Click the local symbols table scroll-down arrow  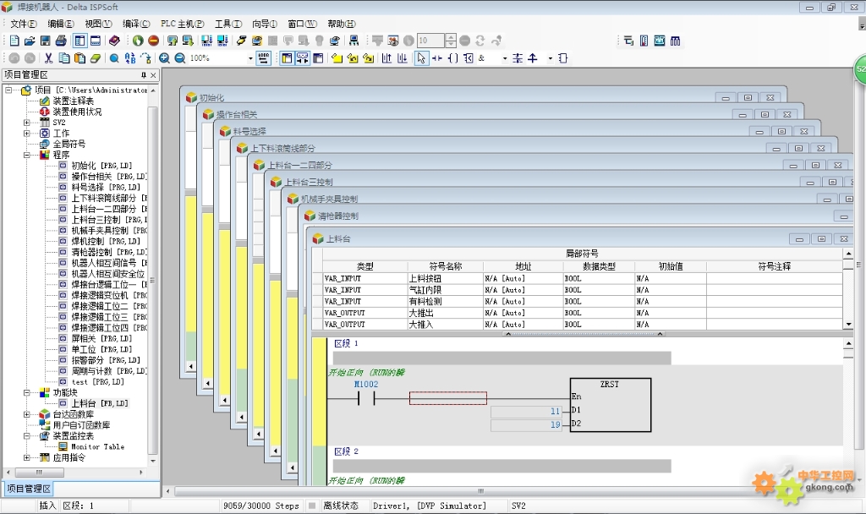click(x=848, y=325)
